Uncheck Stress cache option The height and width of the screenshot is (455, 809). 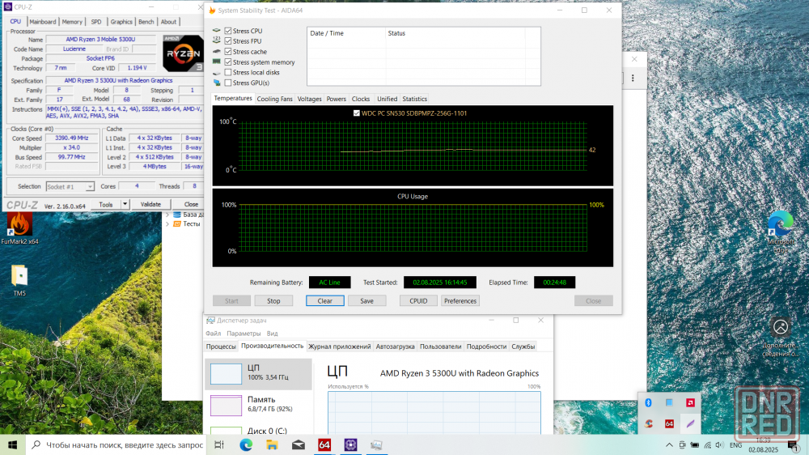[x=228, y=52]
